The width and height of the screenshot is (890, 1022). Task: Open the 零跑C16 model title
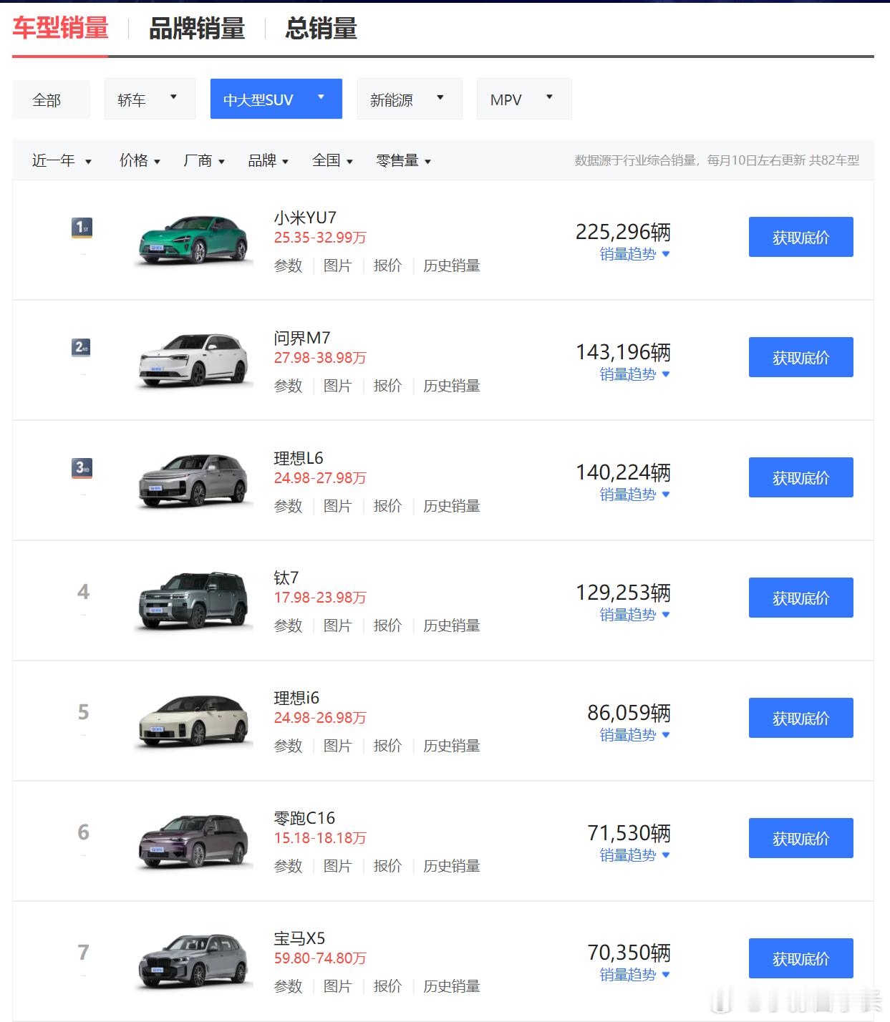click(304, 818)
